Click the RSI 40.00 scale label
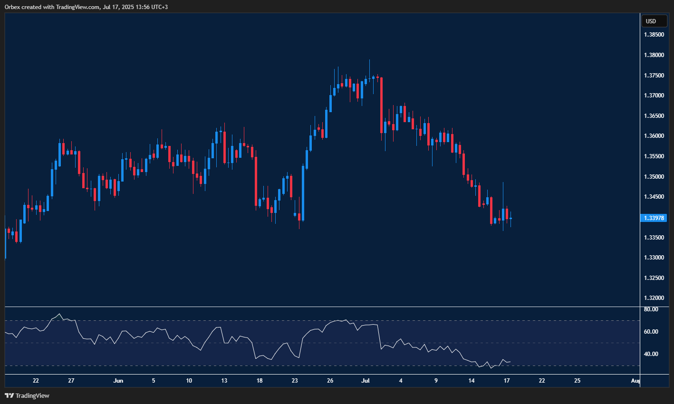The height and width of the screenshot is (404, 674). 651,354
